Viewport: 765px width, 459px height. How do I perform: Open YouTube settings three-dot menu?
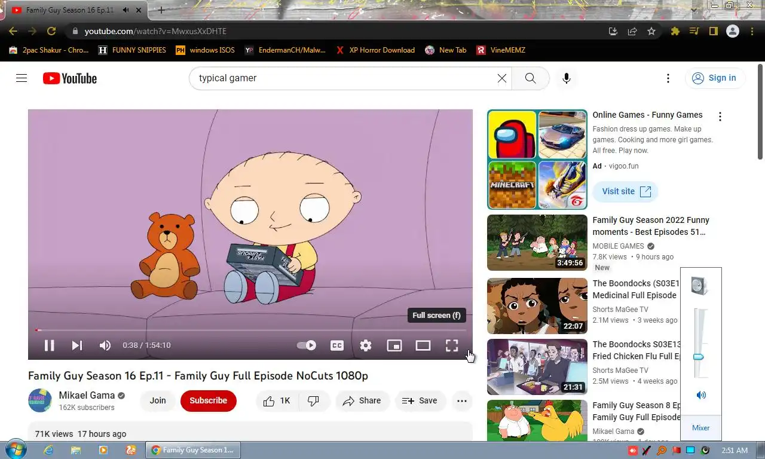(x=668, y=78)
